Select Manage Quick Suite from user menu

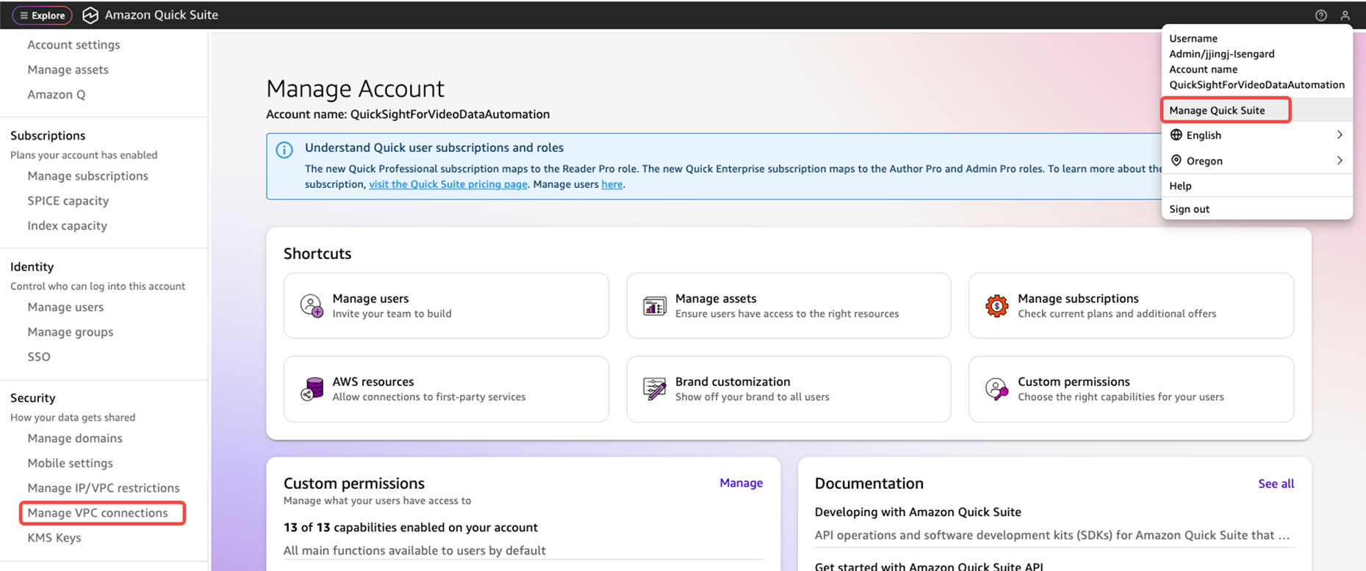[1217, 110]
